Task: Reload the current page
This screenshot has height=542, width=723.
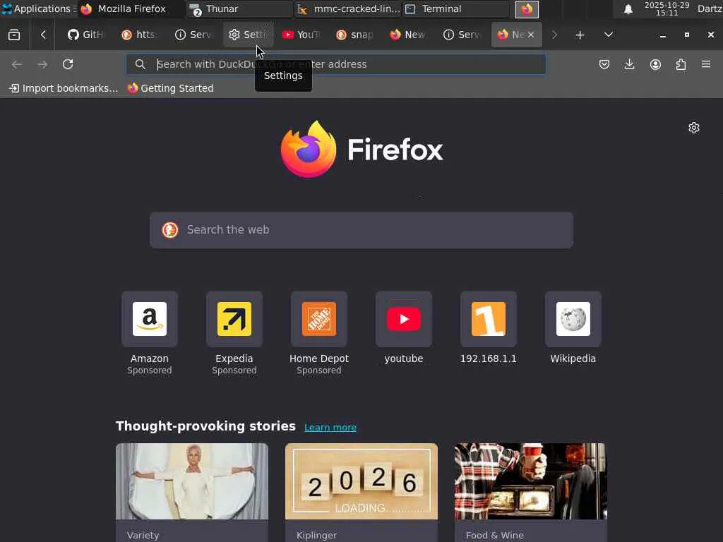Action: point(68,64)
